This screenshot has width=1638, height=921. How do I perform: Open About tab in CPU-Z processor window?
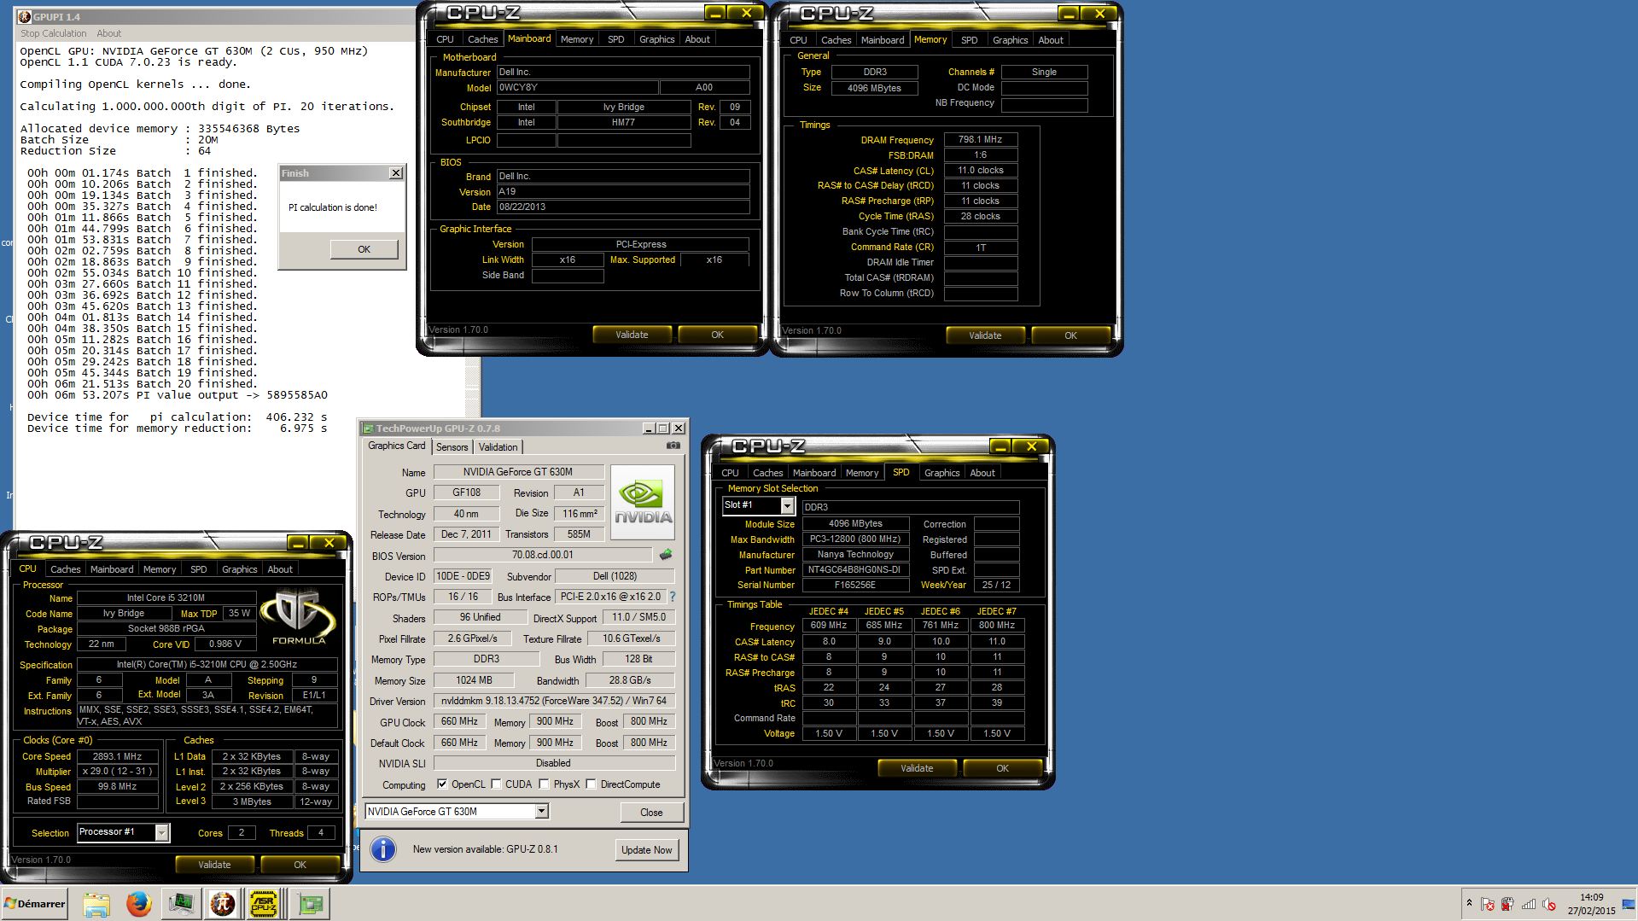point(280,569)
